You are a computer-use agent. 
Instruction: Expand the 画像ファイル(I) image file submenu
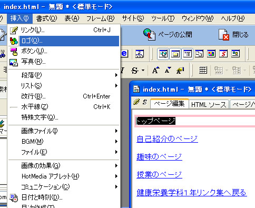(64, 131)
